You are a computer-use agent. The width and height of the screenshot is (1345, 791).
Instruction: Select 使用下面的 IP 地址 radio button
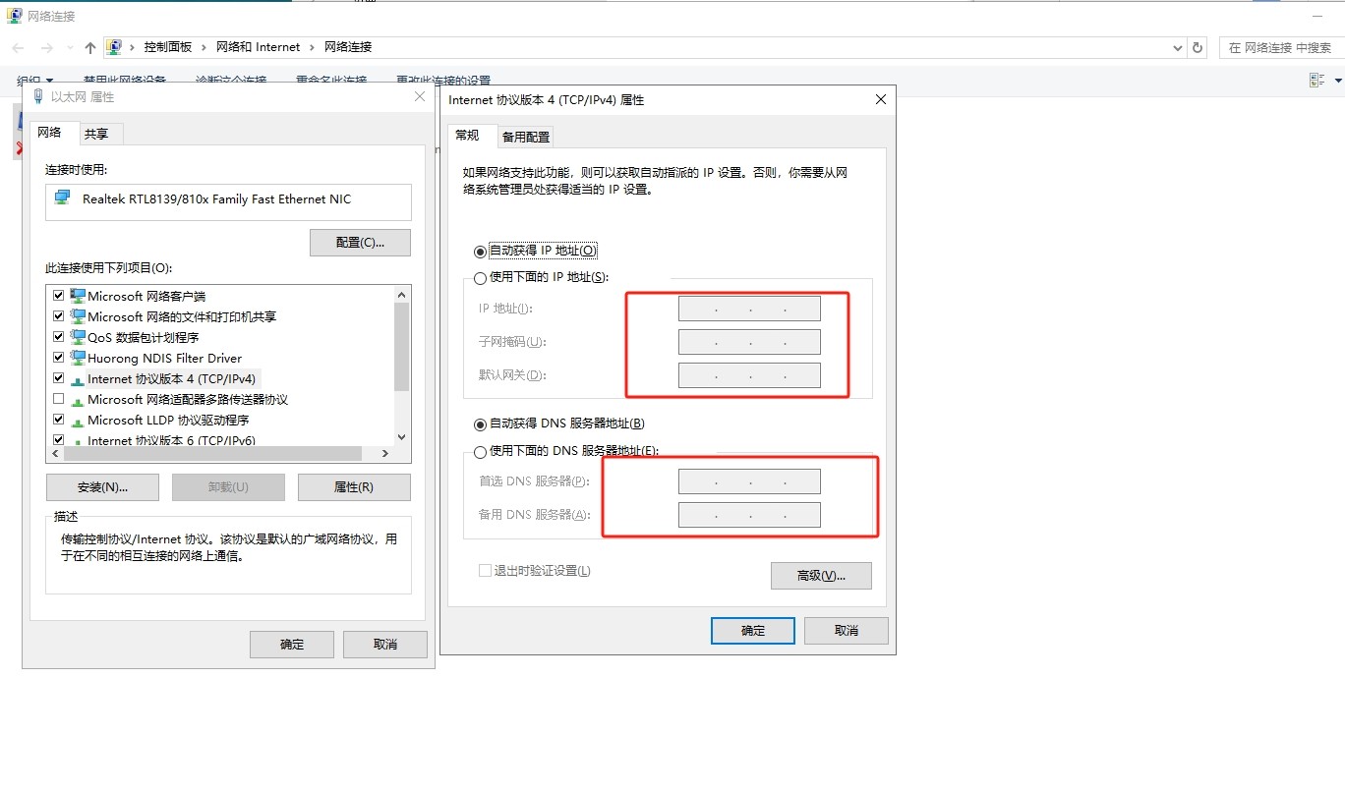(480, 278)
